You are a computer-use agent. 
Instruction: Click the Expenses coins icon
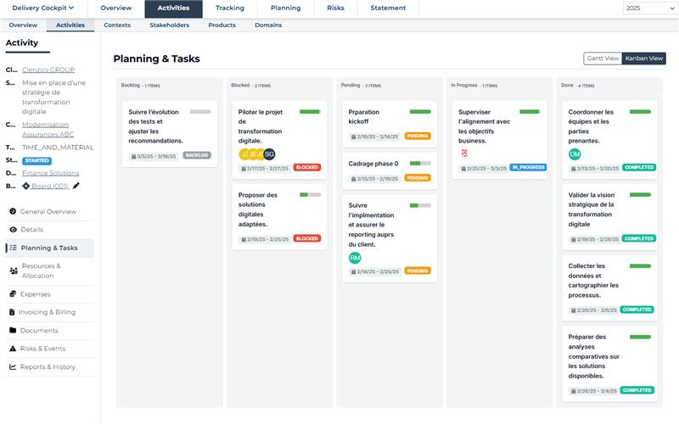[13, 293]
